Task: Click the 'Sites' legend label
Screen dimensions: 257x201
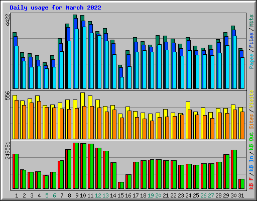Action: (251, 122)
